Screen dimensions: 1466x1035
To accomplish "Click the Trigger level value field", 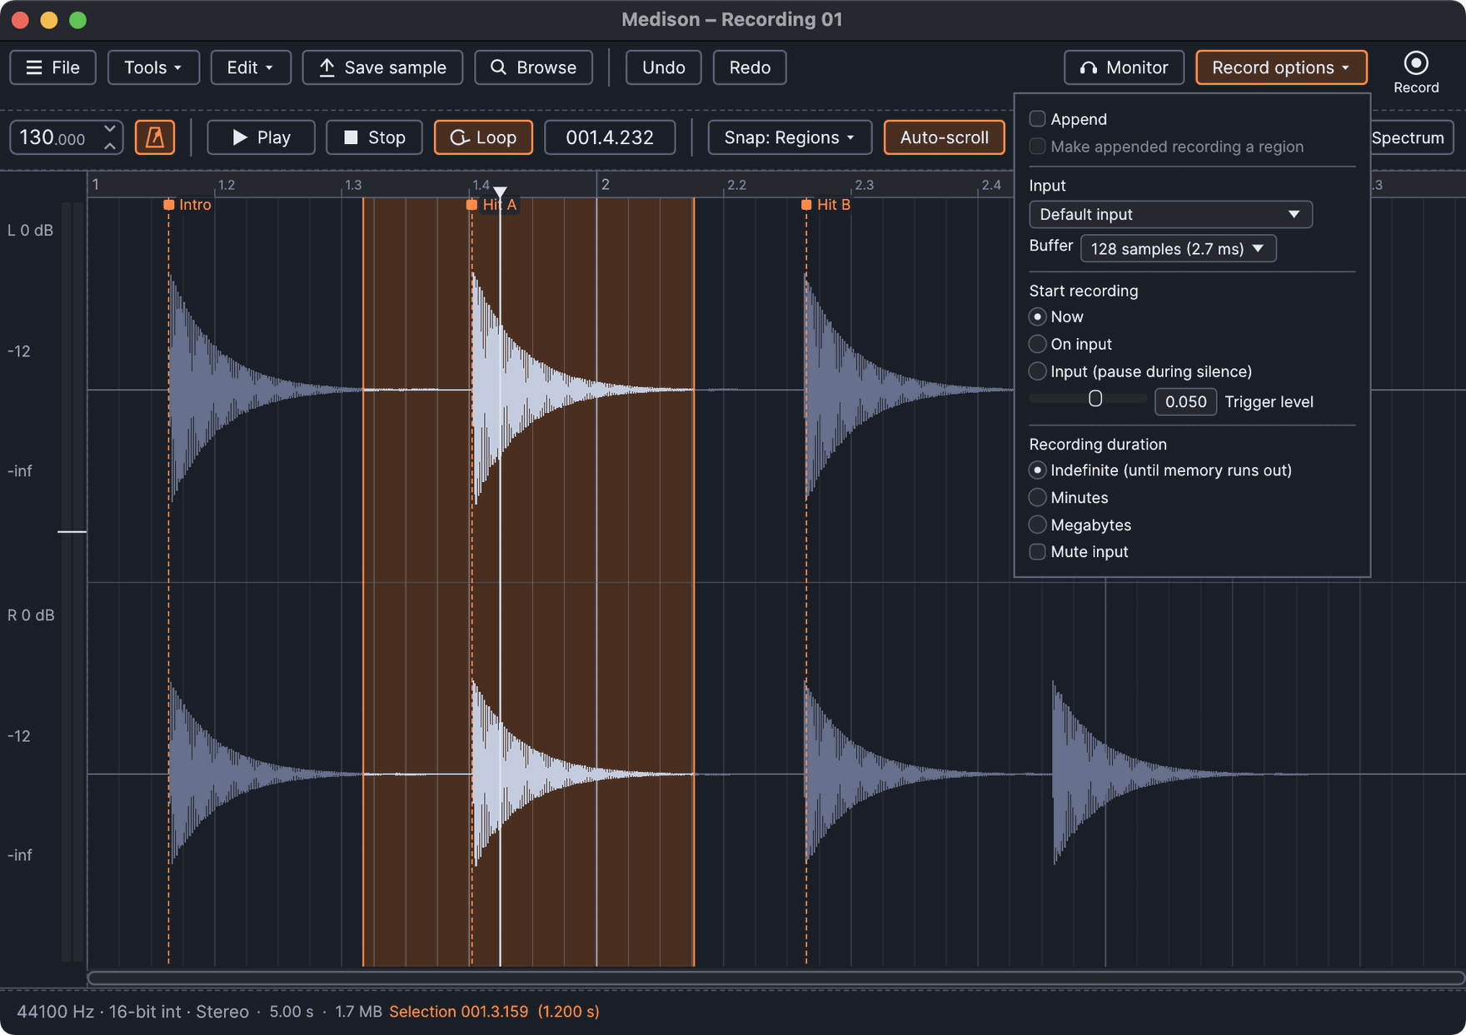I will pos(1185,402).
